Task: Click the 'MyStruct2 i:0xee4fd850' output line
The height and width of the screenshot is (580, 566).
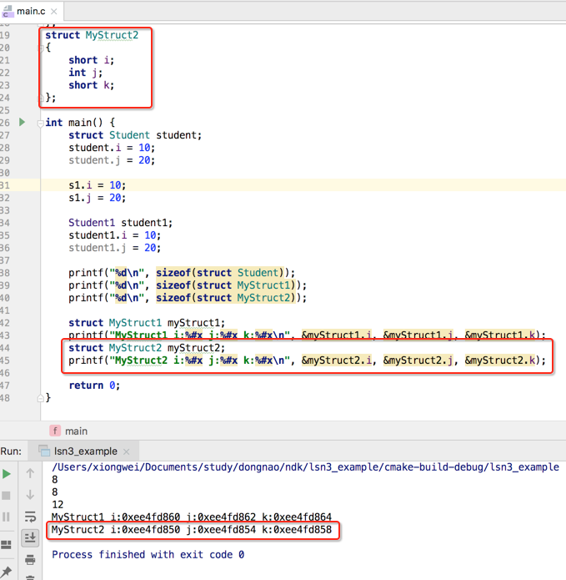Action: pyautogui.click(x=192, y=530)
